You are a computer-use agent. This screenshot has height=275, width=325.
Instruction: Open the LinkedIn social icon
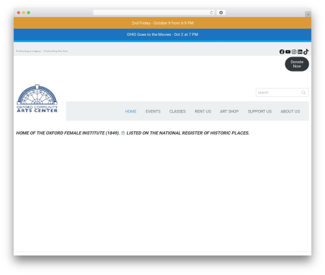coord(300,51)
